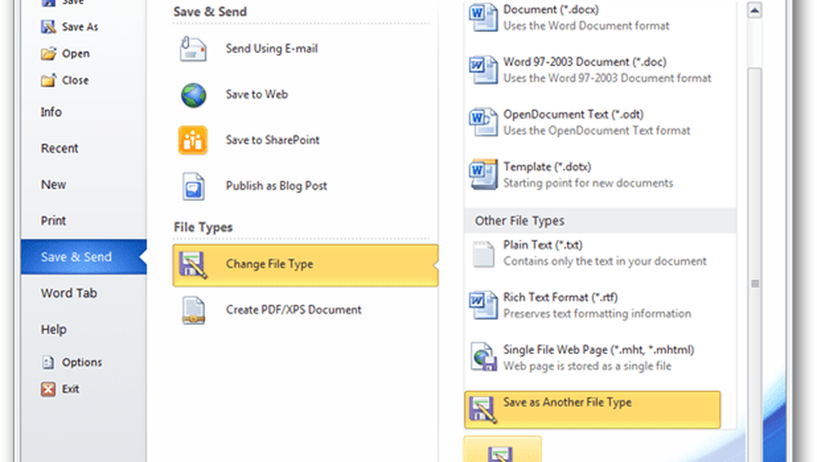The image size is (817, 462).
Task: Click the Save to Web globe icon
Action: (x=194, y=95)
